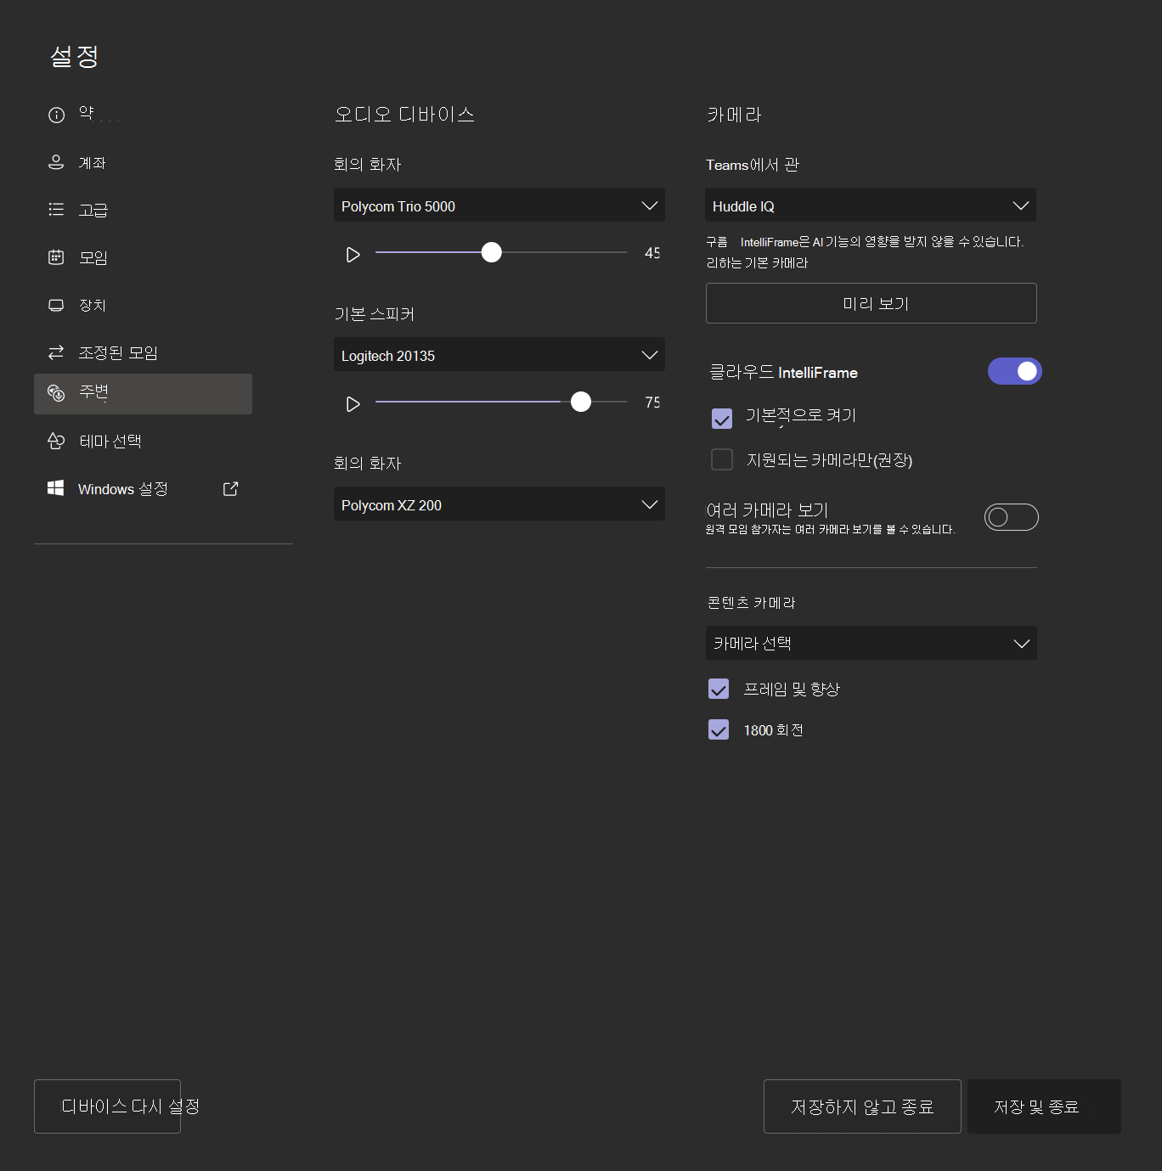Expand the Polycom XZ 200 dropdown

tap(499, 504)
